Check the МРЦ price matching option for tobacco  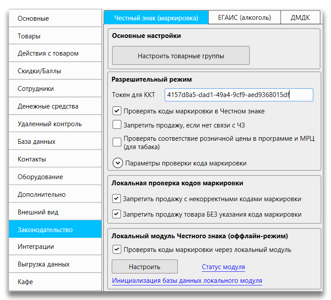click(x=117, y=142)
